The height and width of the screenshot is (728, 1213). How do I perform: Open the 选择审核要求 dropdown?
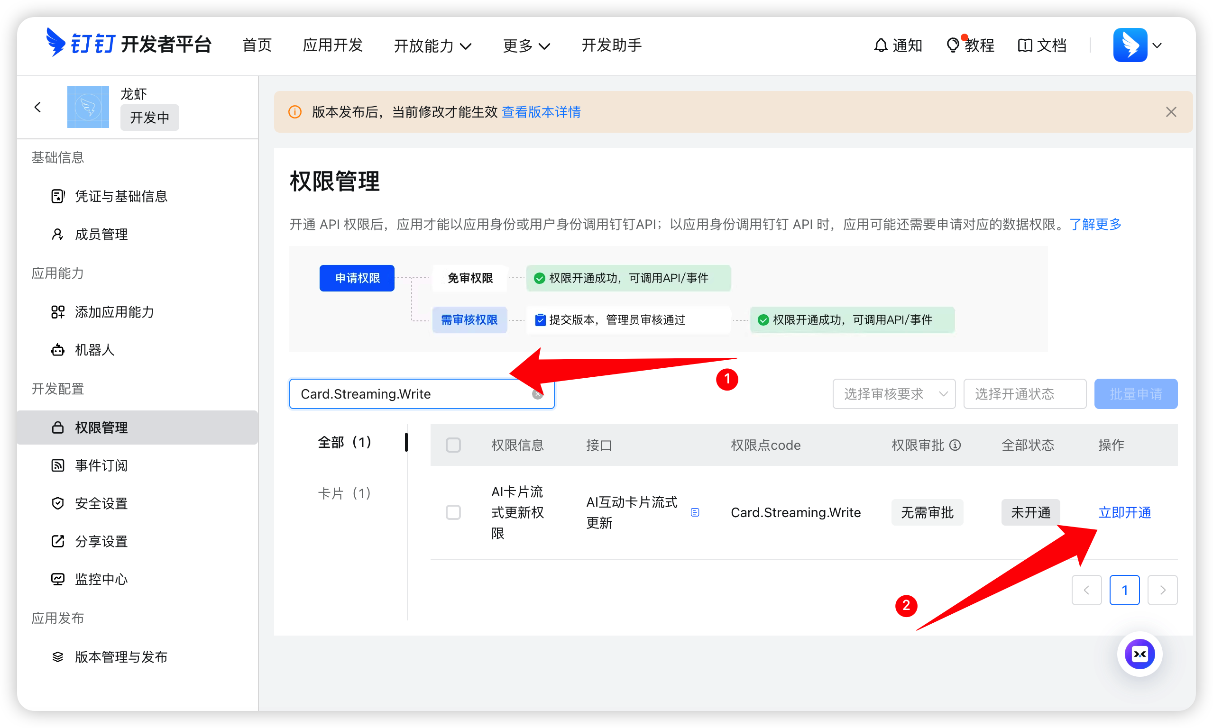point(893,393)
